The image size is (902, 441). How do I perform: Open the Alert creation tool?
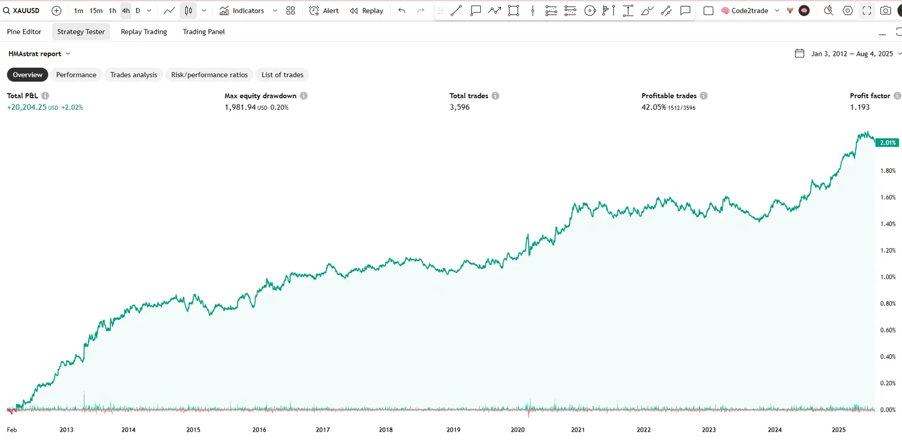[x=324, y=10]
